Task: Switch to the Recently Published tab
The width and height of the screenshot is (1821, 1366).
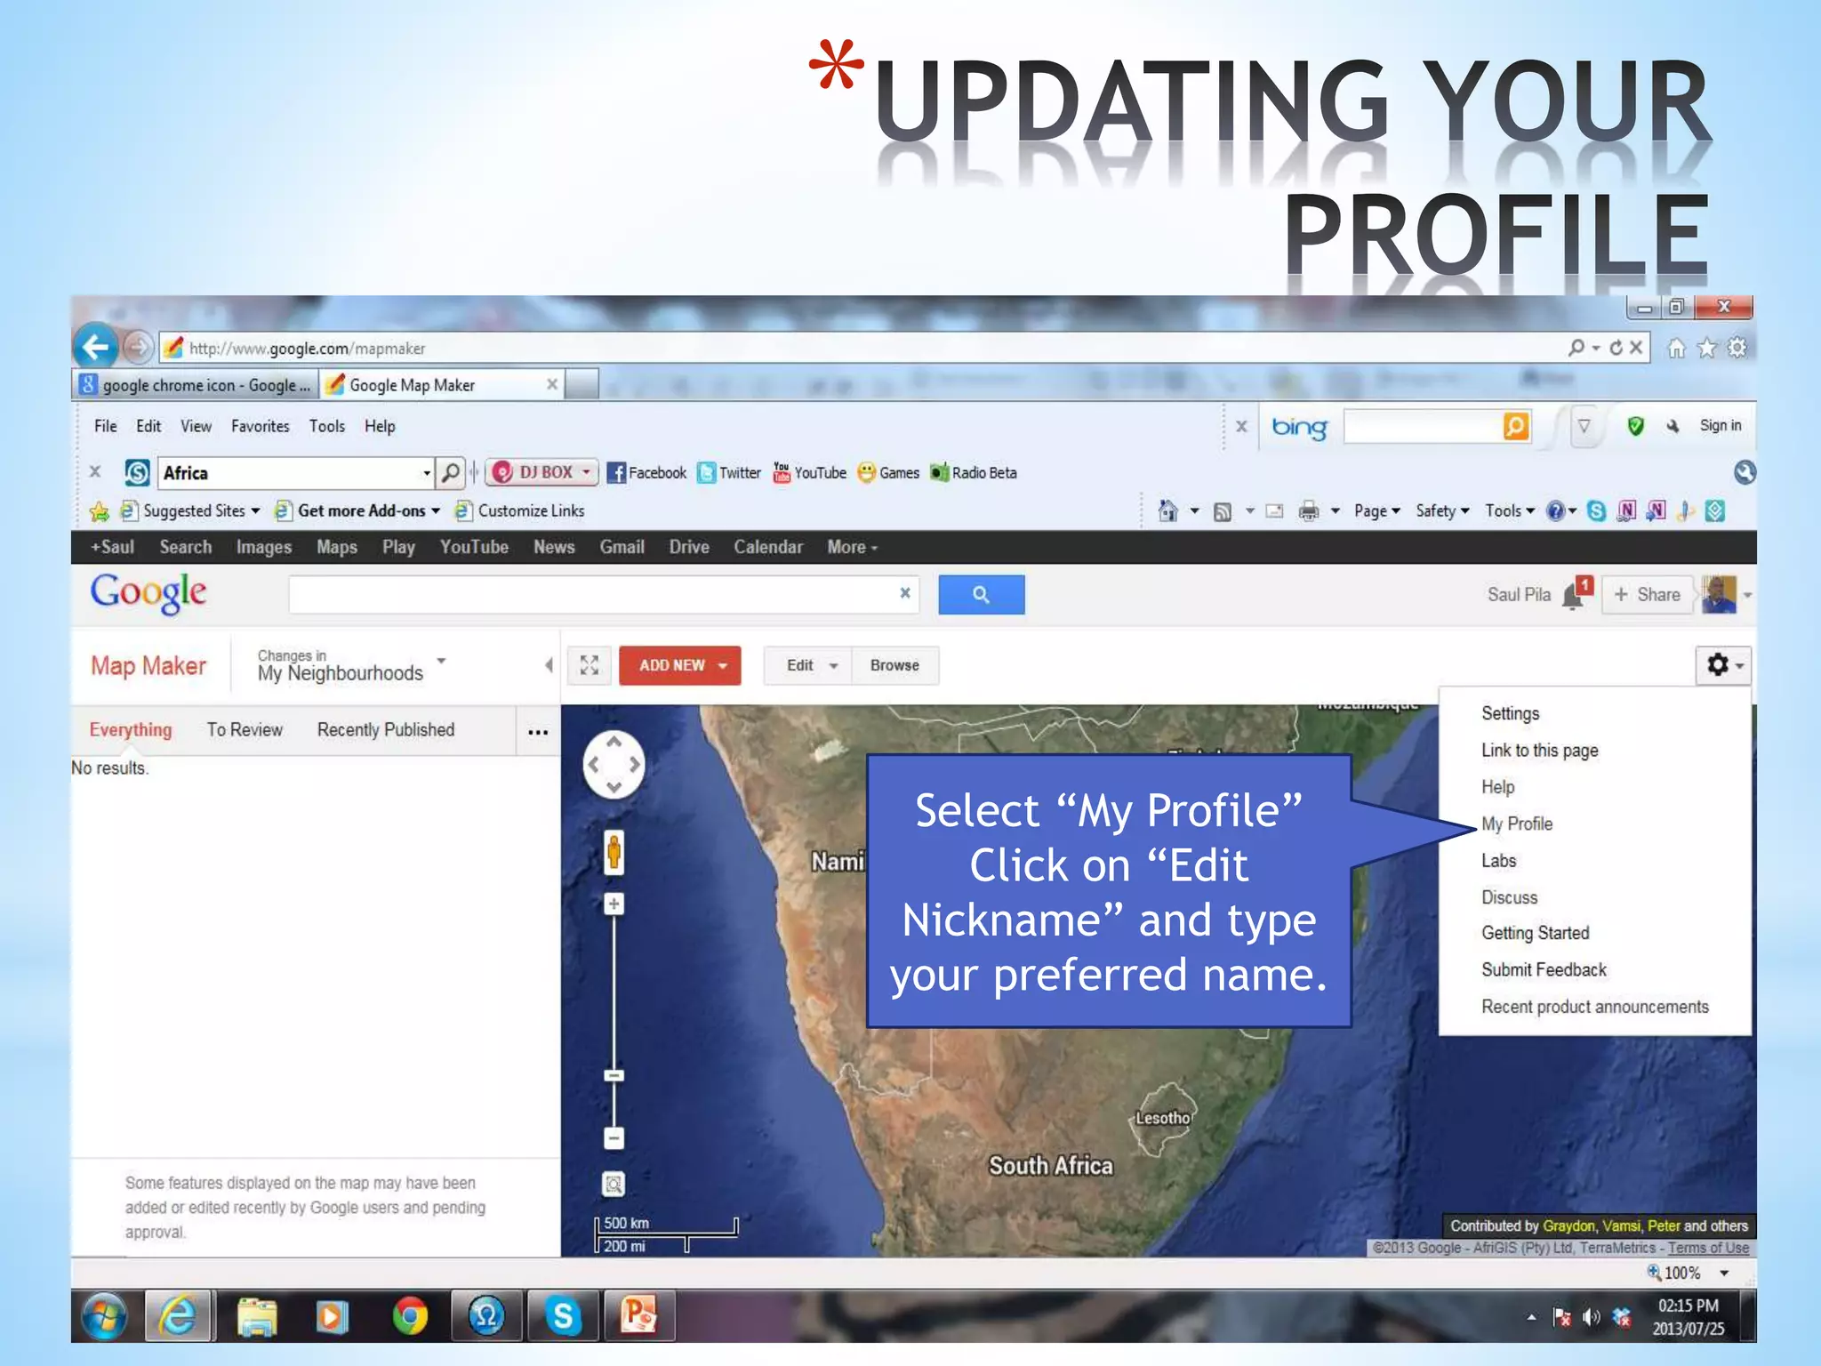Action: pos(386,730)
